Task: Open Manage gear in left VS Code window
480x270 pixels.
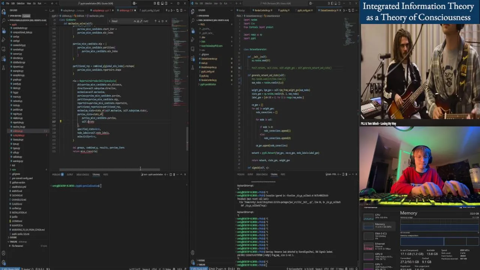Action: [3, 262]
